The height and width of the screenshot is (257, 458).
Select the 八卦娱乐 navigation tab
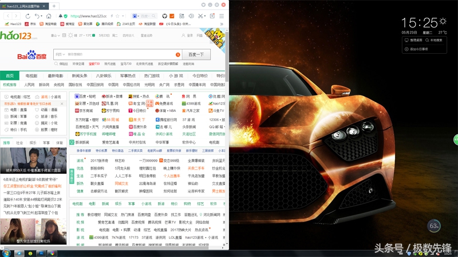pos(104,76)
